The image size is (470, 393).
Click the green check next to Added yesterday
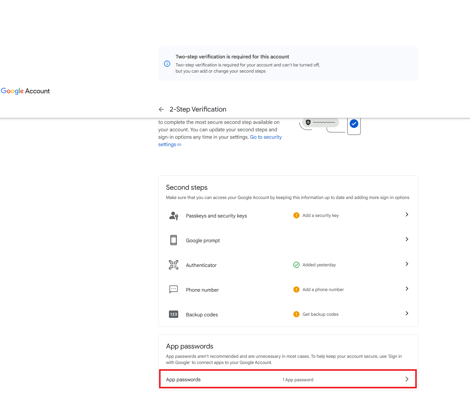tap(296, 265)
